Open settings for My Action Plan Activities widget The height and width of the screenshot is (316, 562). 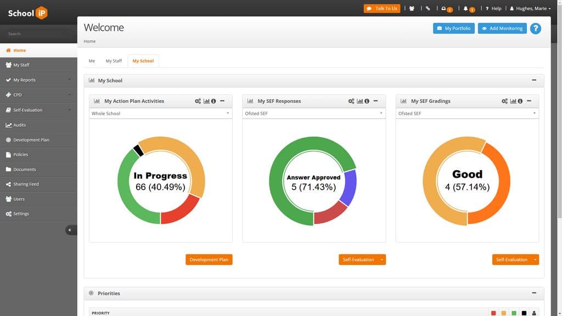(198, 101)
